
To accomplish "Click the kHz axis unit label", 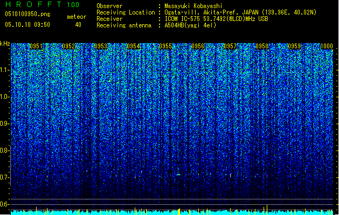I will 5,44.
